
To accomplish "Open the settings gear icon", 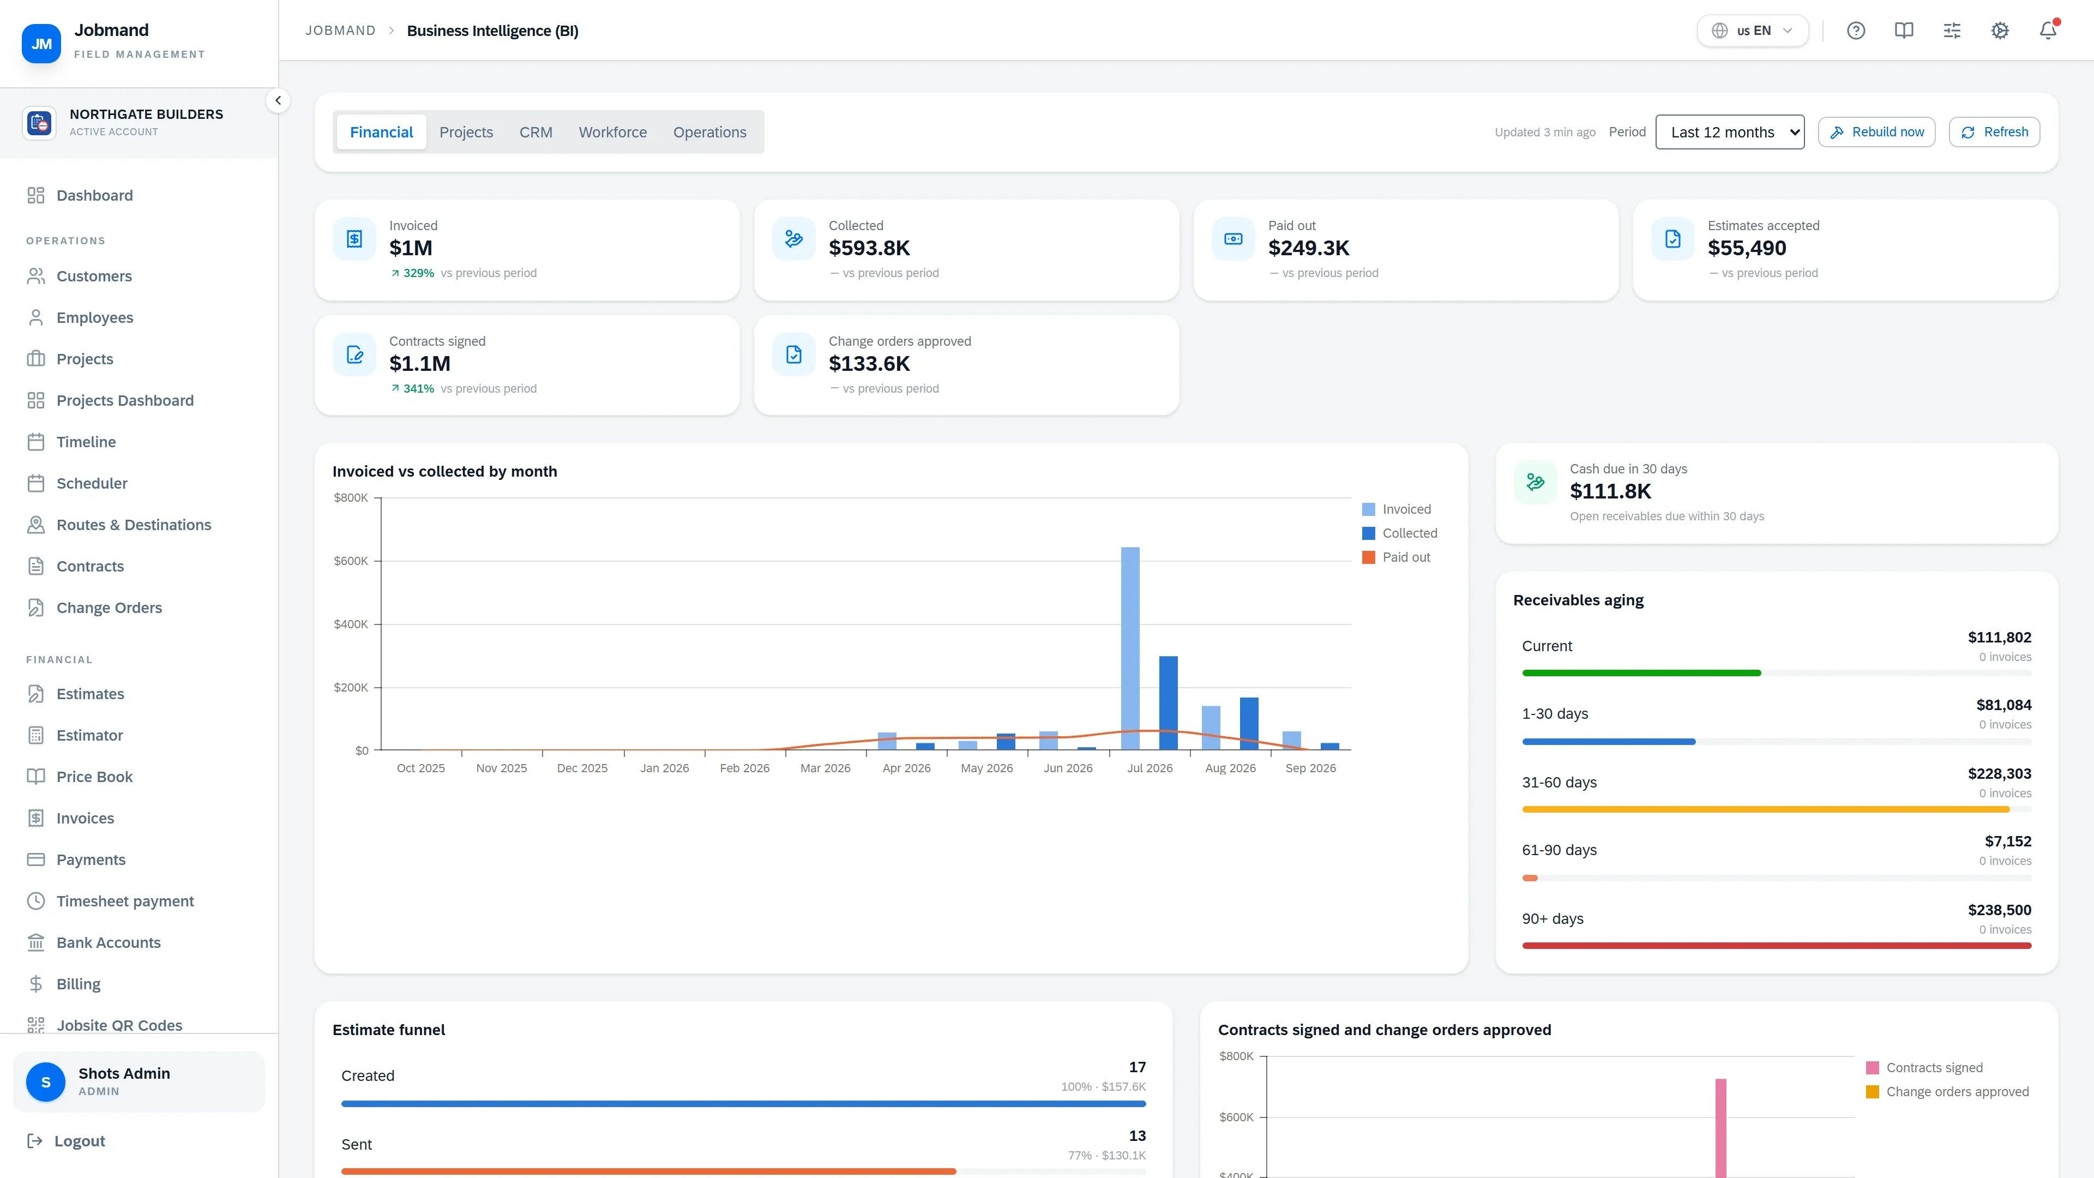I will click(2000, 31).
